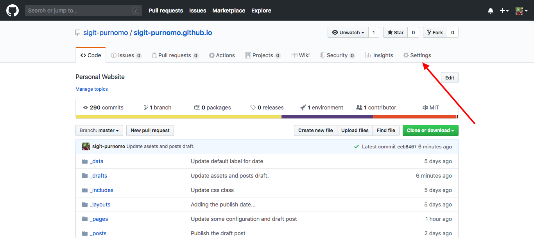Open the _drafts folder icon
Screen dimensions: 534x238
click(x=85, y=175)
